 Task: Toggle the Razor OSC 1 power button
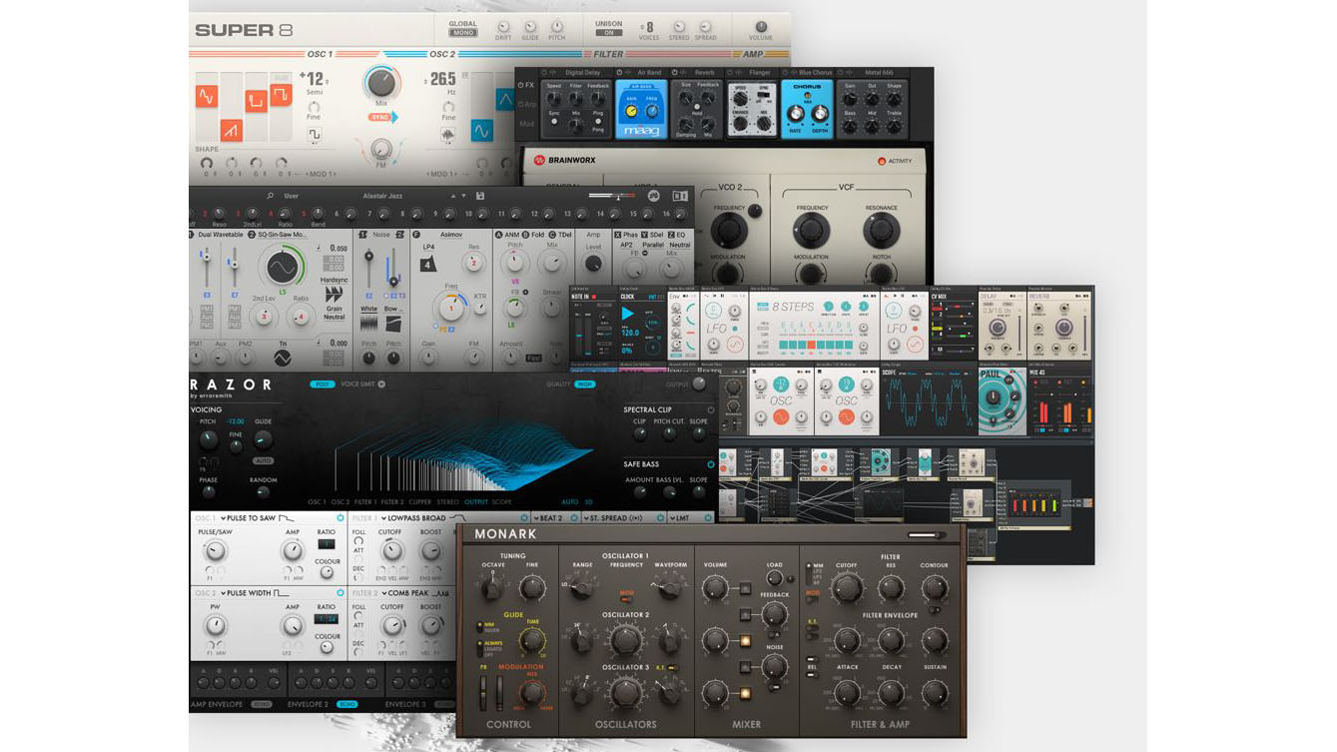point(340,518)
